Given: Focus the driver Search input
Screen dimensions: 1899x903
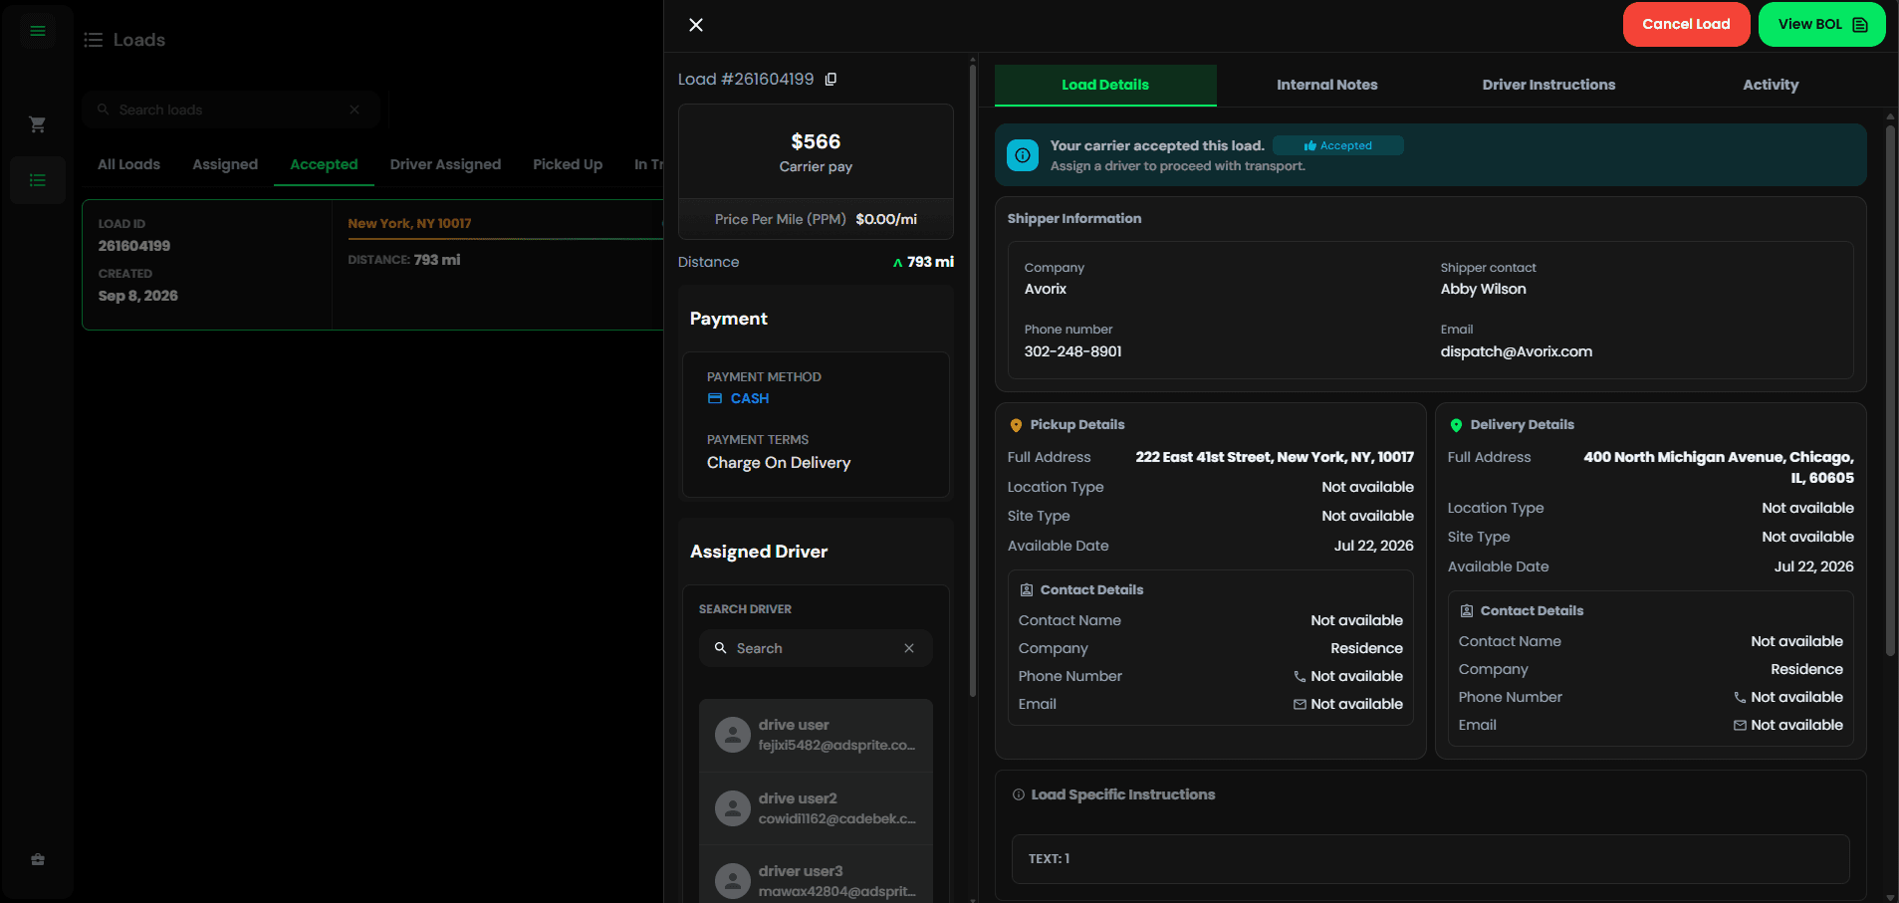Looking at the screenshot, I should (816, 648).
